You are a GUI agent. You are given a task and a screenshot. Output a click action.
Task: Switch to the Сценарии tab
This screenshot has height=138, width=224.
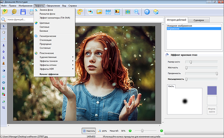199,21
